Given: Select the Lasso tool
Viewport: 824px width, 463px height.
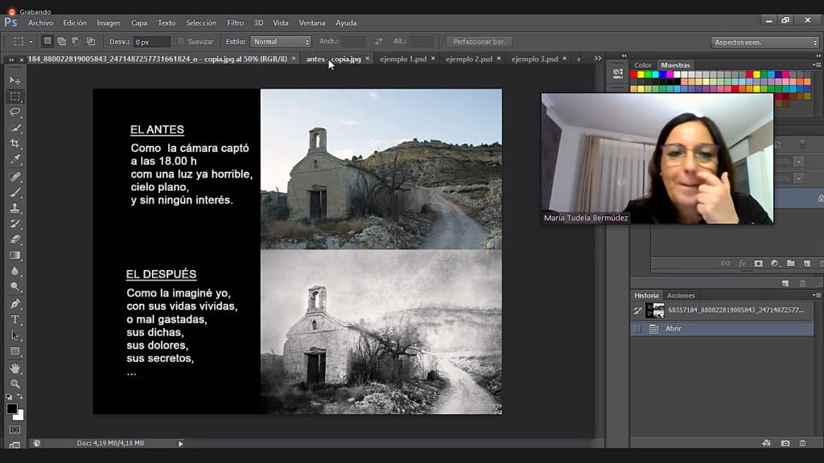Looking at the screenshot, I should pyautogui.click(x=15, y=113).
